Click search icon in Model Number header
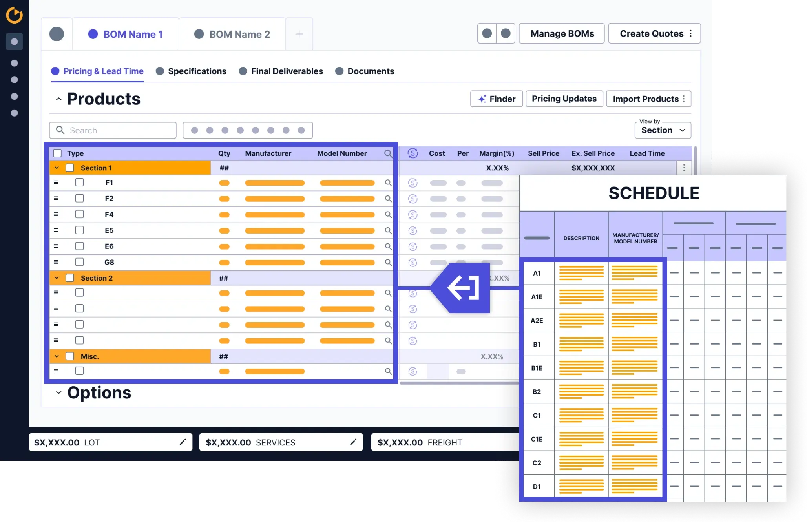The width and height of the screenshot is (807, 522). 388,153
